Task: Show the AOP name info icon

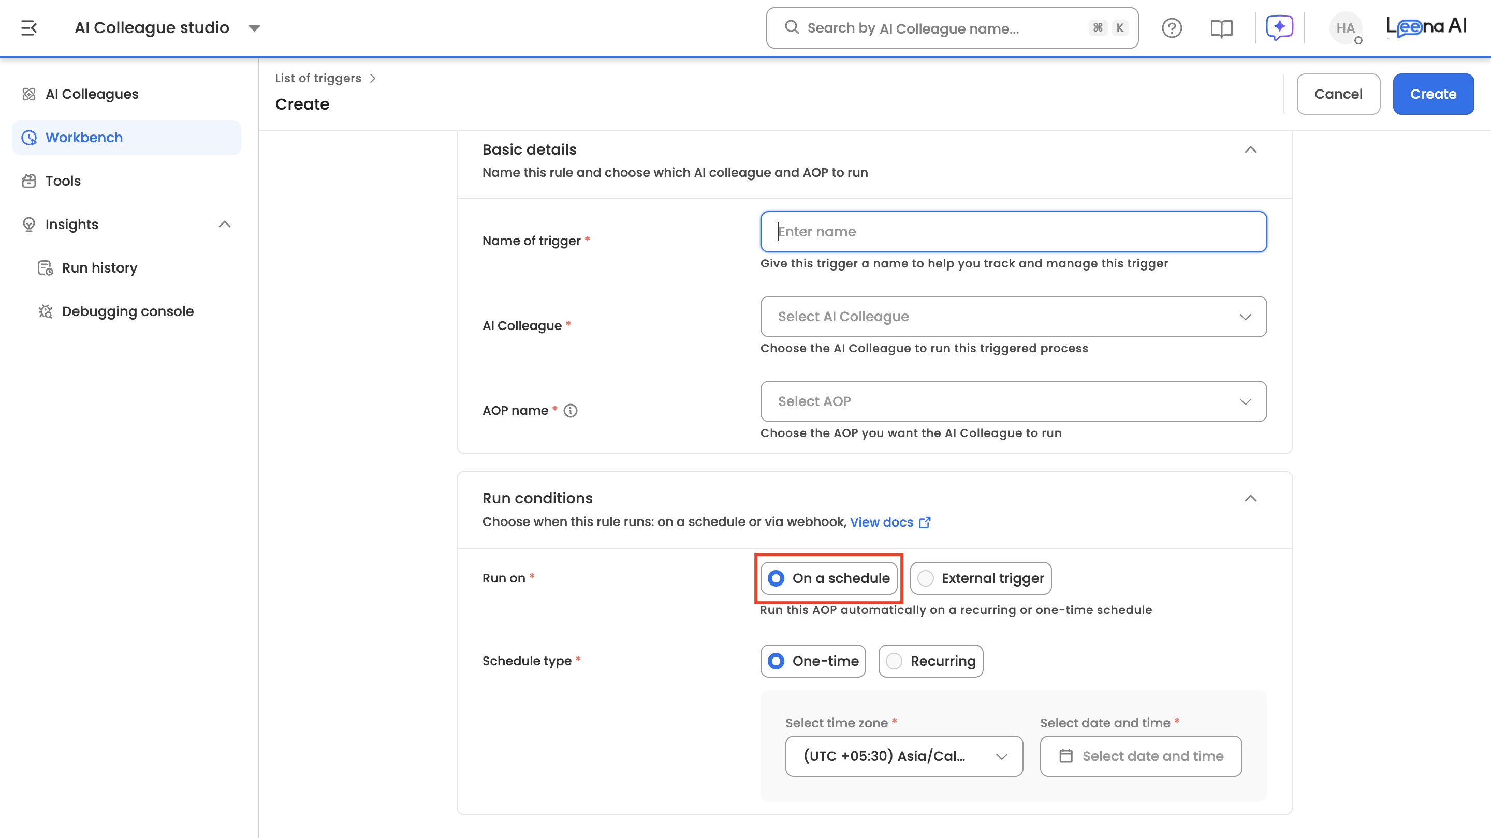Action: coord(570,411)
